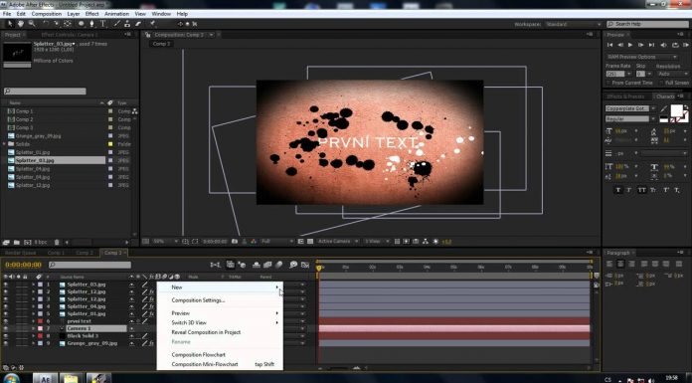Select the Ellipse shape tool
This screenshot has height=383, width=692.
click(82, 24)
